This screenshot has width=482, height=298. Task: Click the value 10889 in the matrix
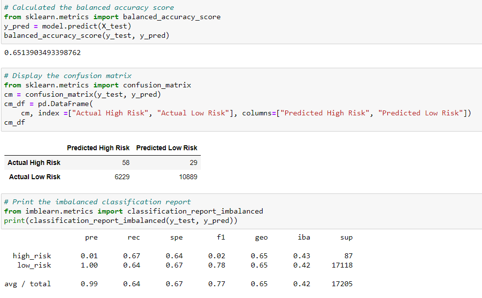[x=187, y=177]
